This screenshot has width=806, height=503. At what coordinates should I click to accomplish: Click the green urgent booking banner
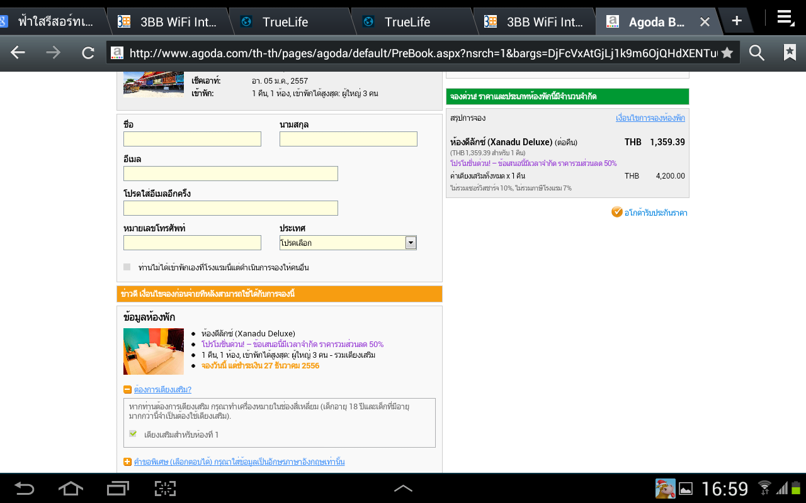(x=567, y=96)
